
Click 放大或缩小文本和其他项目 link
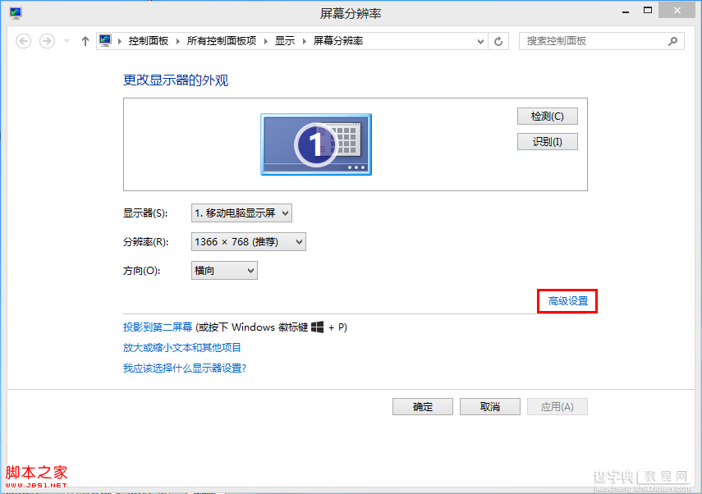tap(182, 348)
